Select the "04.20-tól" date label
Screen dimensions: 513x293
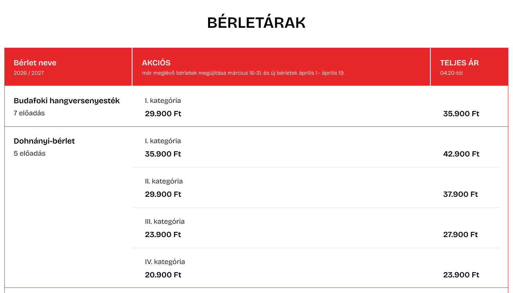coord(451,73)
